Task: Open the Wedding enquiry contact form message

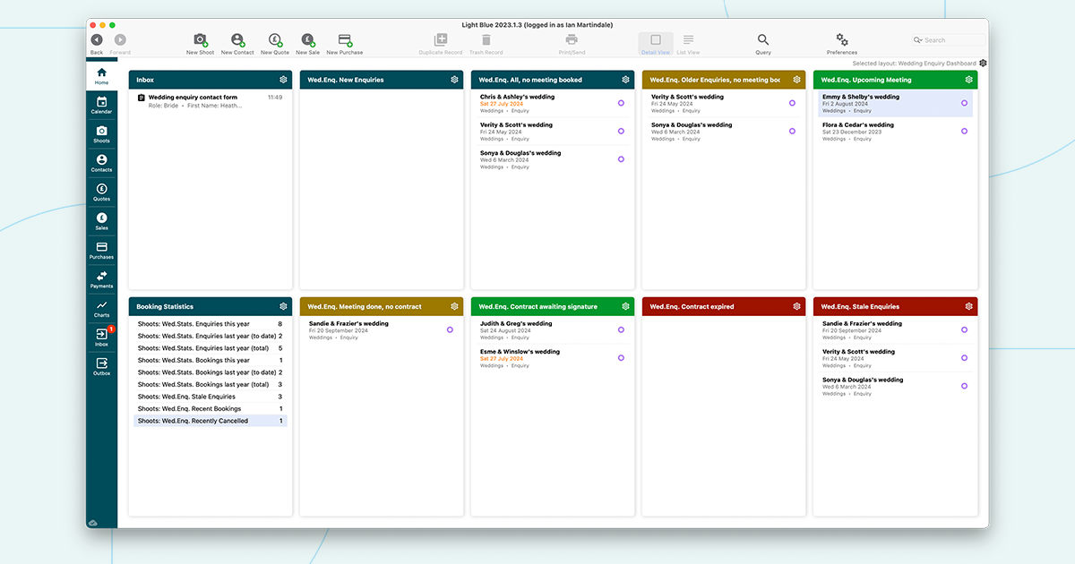Action: (193, 97)
